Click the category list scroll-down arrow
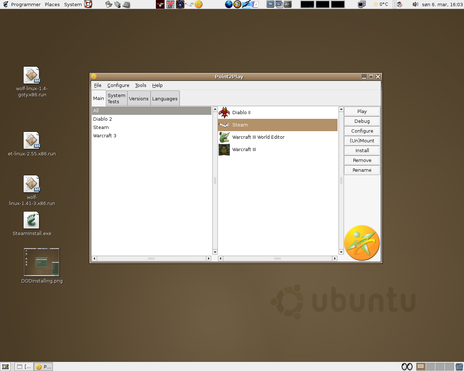This screenshot has width=464, height=371. pyautogui.click(x=215, y=252)
